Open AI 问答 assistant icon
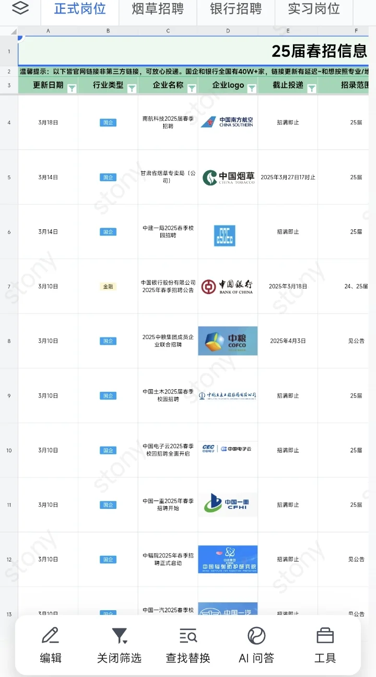The height and width of the screenshot is (677, 376). (x=256, y=636)
